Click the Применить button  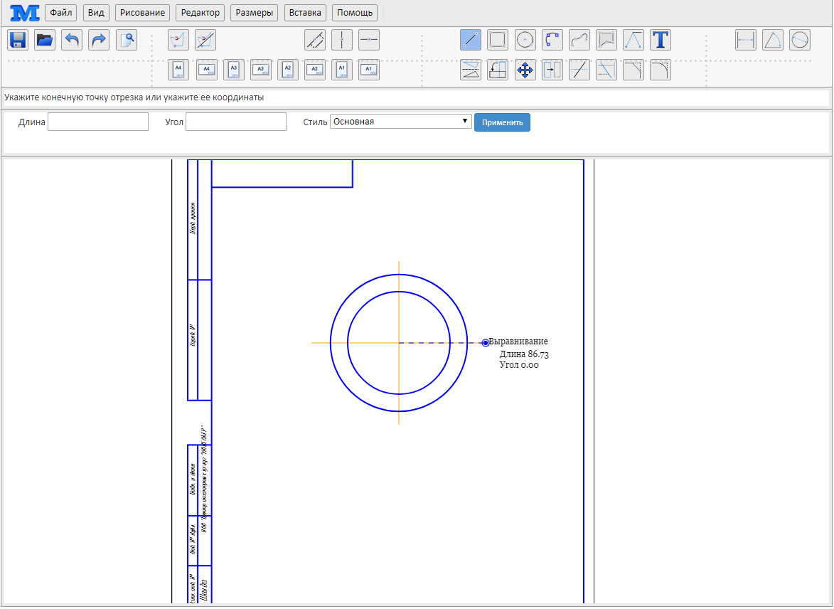coord(502,122)
